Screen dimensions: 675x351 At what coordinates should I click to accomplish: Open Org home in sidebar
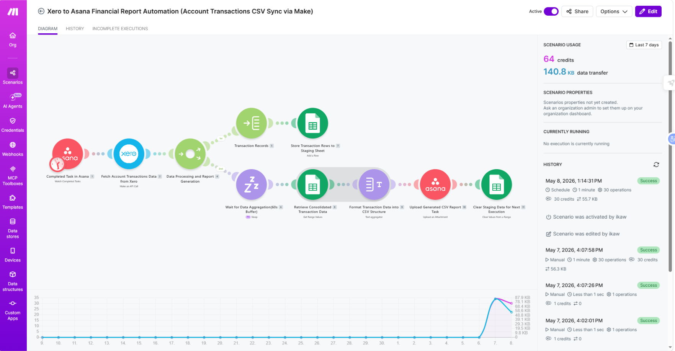click(13, 40)
